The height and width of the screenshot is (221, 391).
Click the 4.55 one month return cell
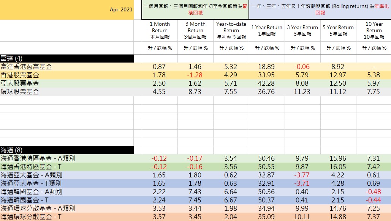click(159, 92)
